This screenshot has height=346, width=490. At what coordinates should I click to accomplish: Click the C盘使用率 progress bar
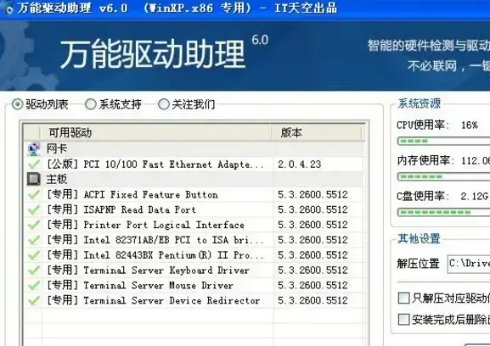click(x=444, y=213)
